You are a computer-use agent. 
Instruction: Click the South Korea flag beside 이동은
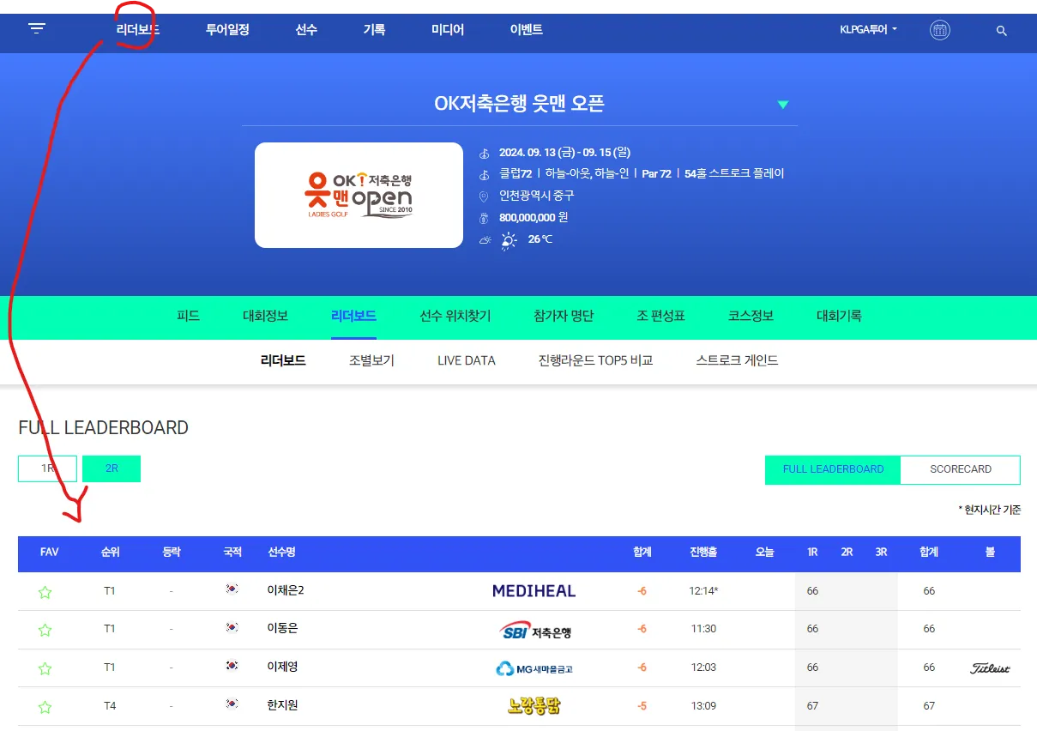(x=232, y=629)
